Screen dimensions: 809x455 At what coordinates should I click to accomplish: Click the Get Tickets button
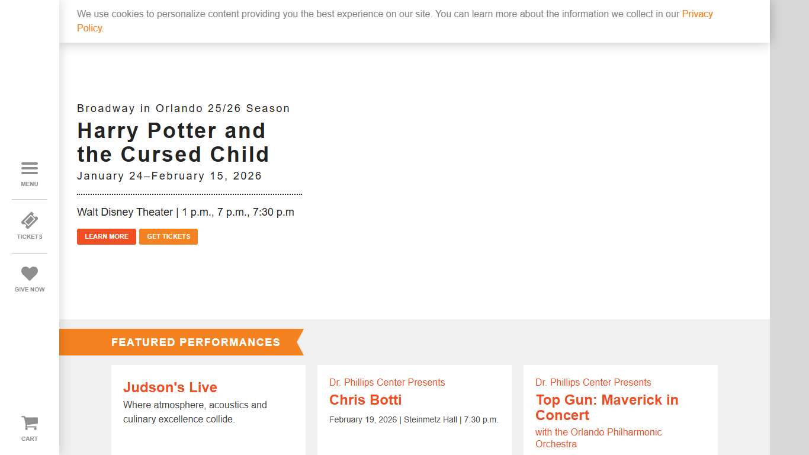pos(169,236)
